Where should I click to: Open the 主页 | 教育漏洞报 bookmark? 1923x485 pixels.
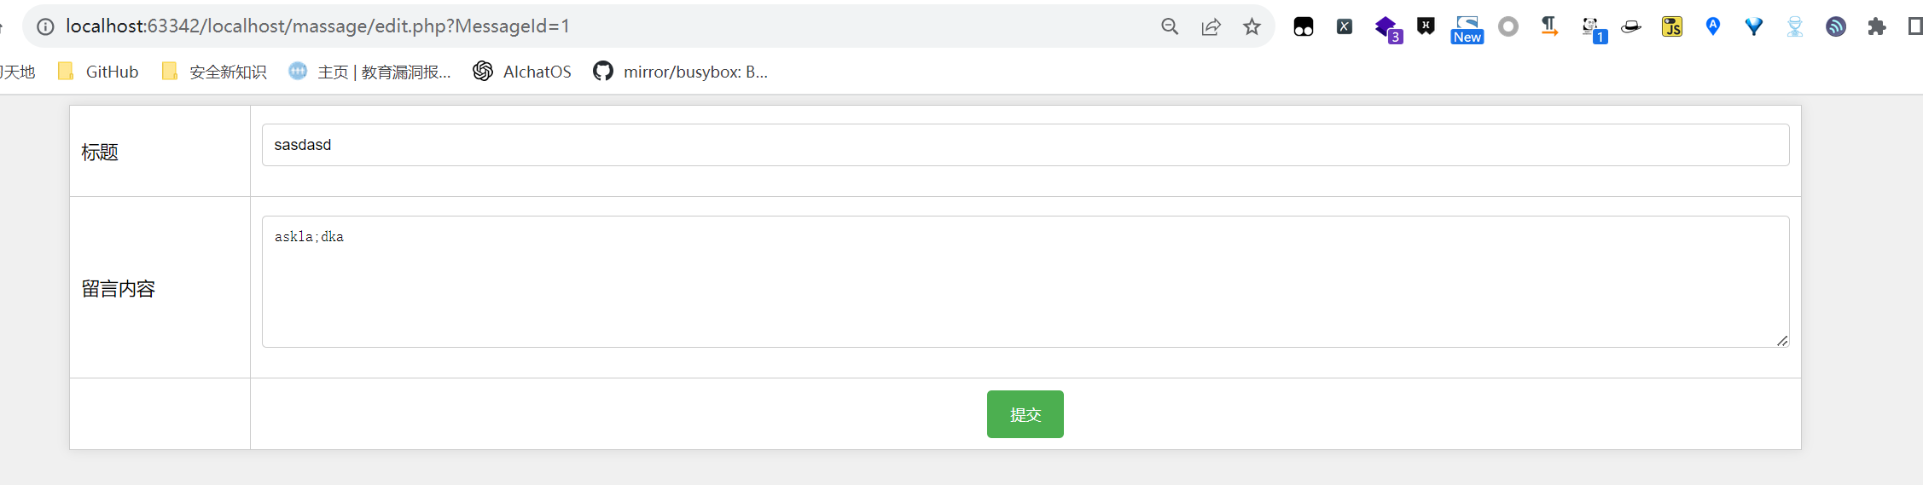(x=370, y=72)
